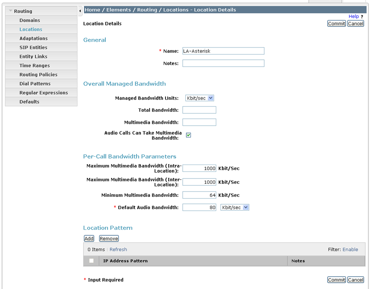Edit Maximum Multimedia Bandwidth Intra-Location field
Screen dimensions: 371x289
pyautogui.click(x=199, y=168)
